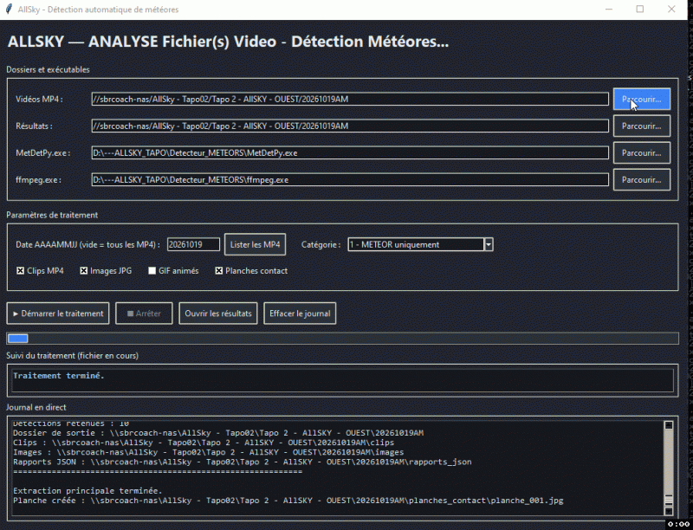
Task: Clear the log with Effacer le journal
Action: click(x=300, y=313)
